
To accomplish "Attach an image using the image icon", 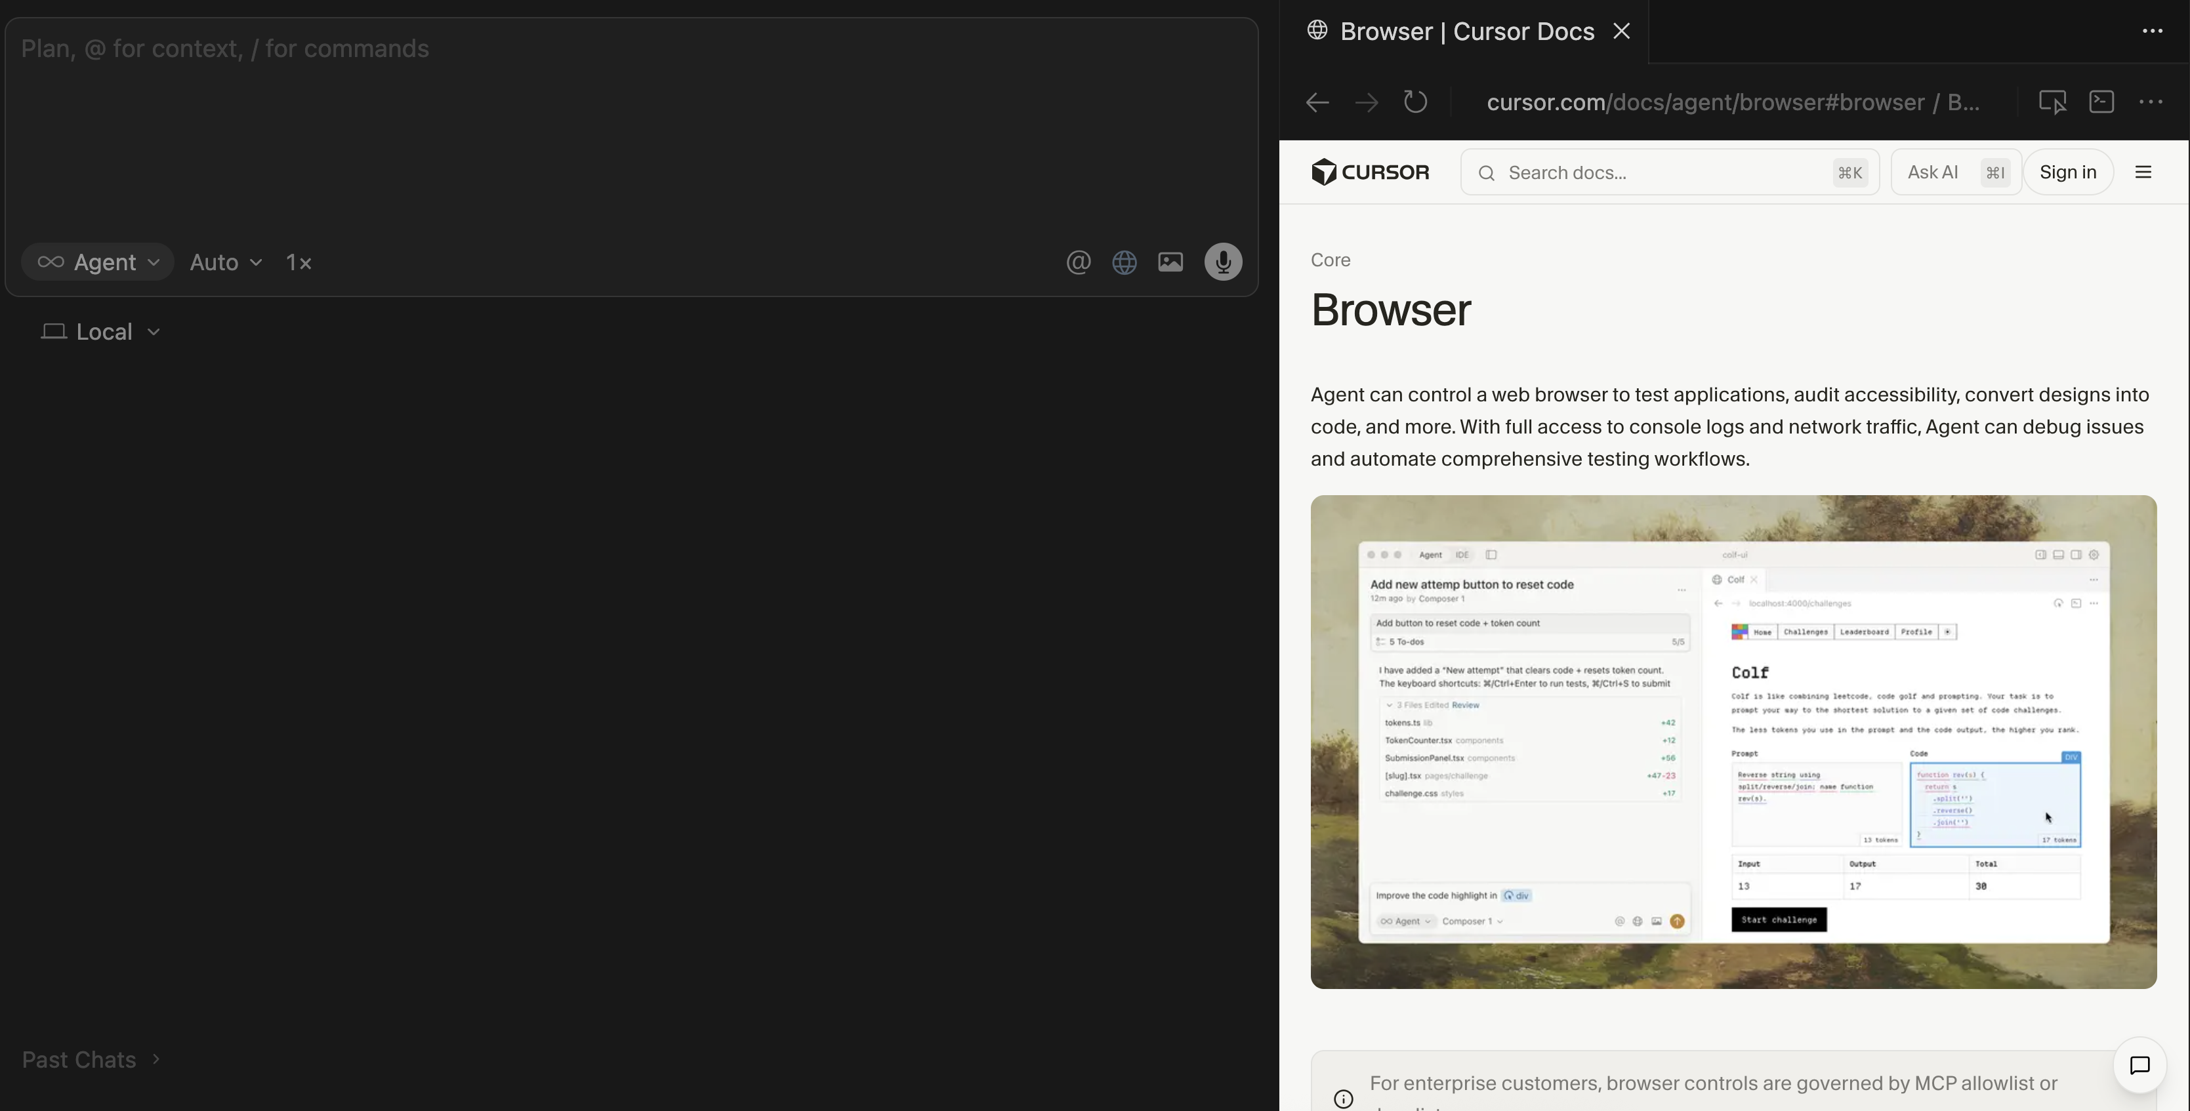I will (1170, 262).
